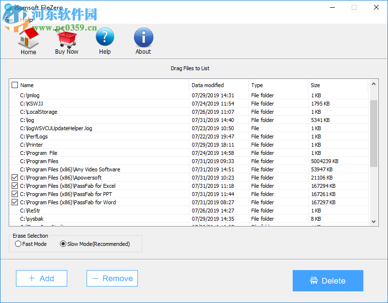Uncheck the PassFab for Excel entry
The image size is (388, 303).
point(15,185)
